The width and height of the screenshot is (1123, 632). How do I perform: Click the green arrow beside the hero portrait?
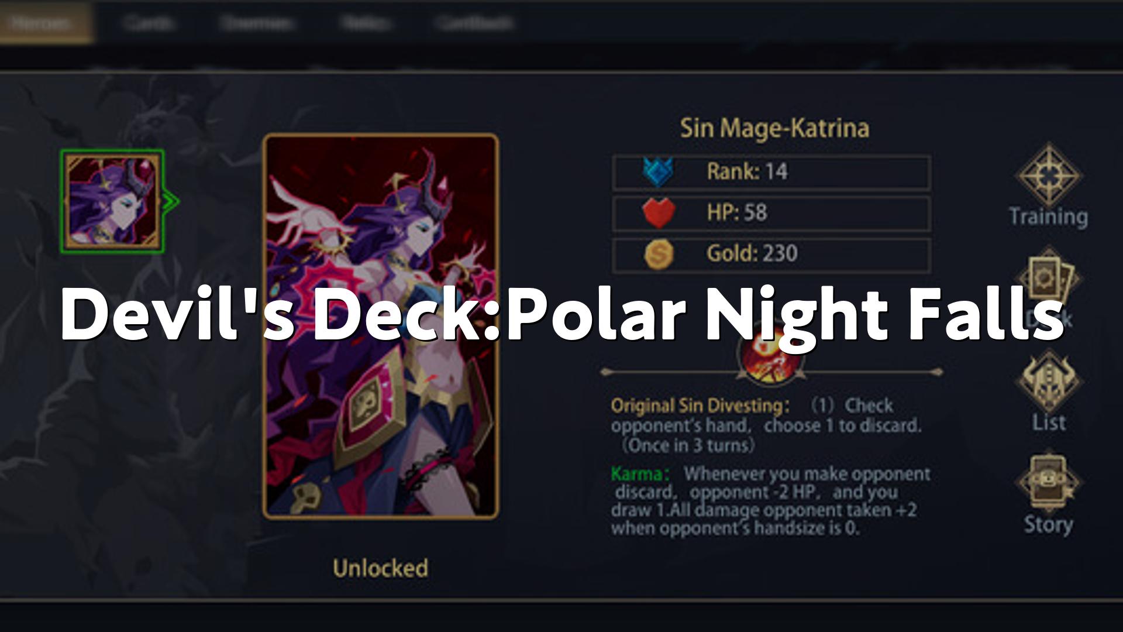coord(171,202)
